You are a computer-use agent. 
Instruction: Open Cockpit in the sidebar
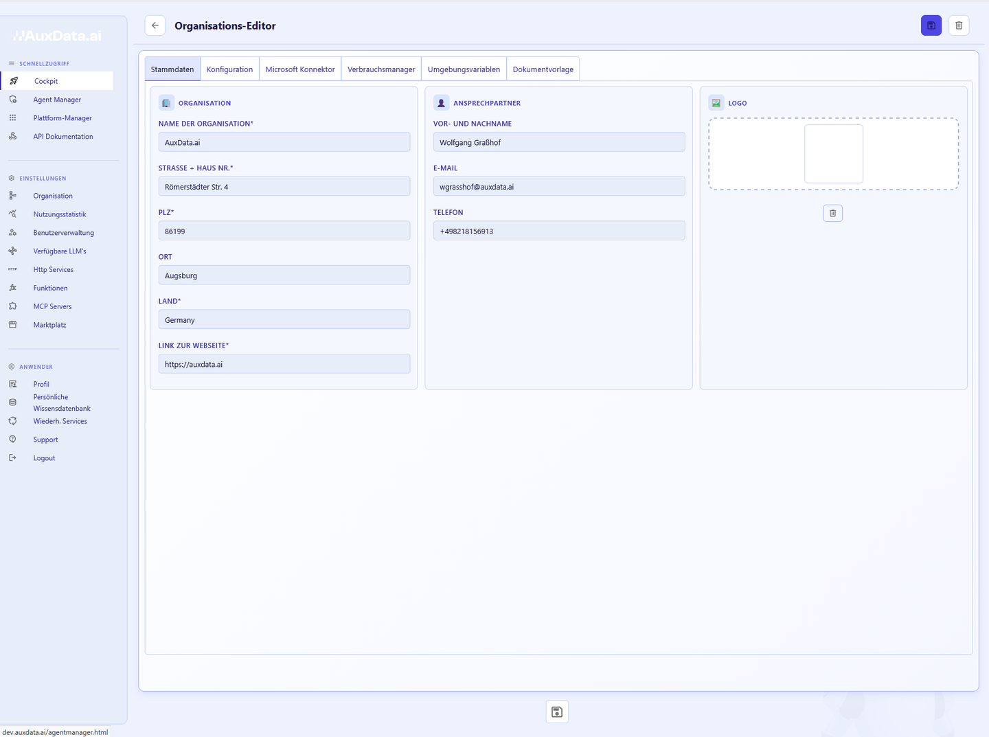pos(46,81)
